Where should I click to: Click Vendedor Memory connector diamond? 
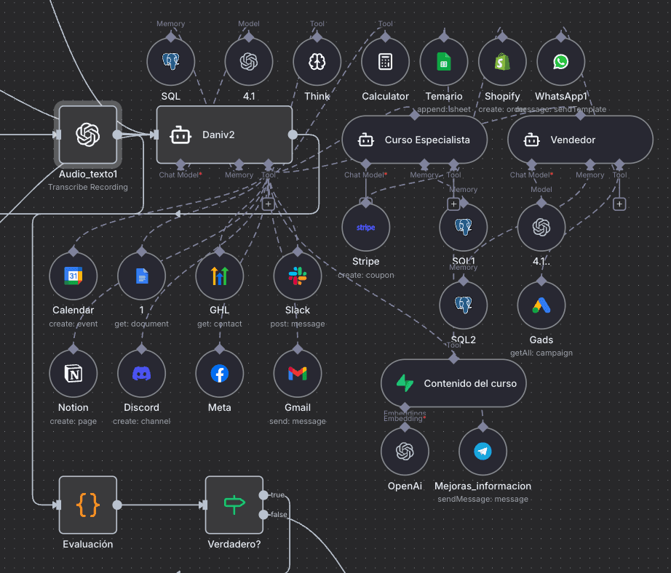590,164
